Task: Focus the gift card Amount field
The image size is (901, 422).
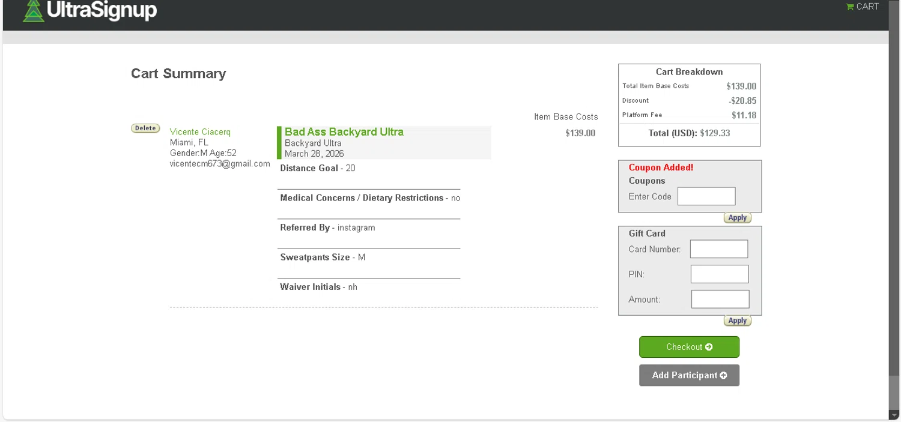Action: (x=720, y=299)
